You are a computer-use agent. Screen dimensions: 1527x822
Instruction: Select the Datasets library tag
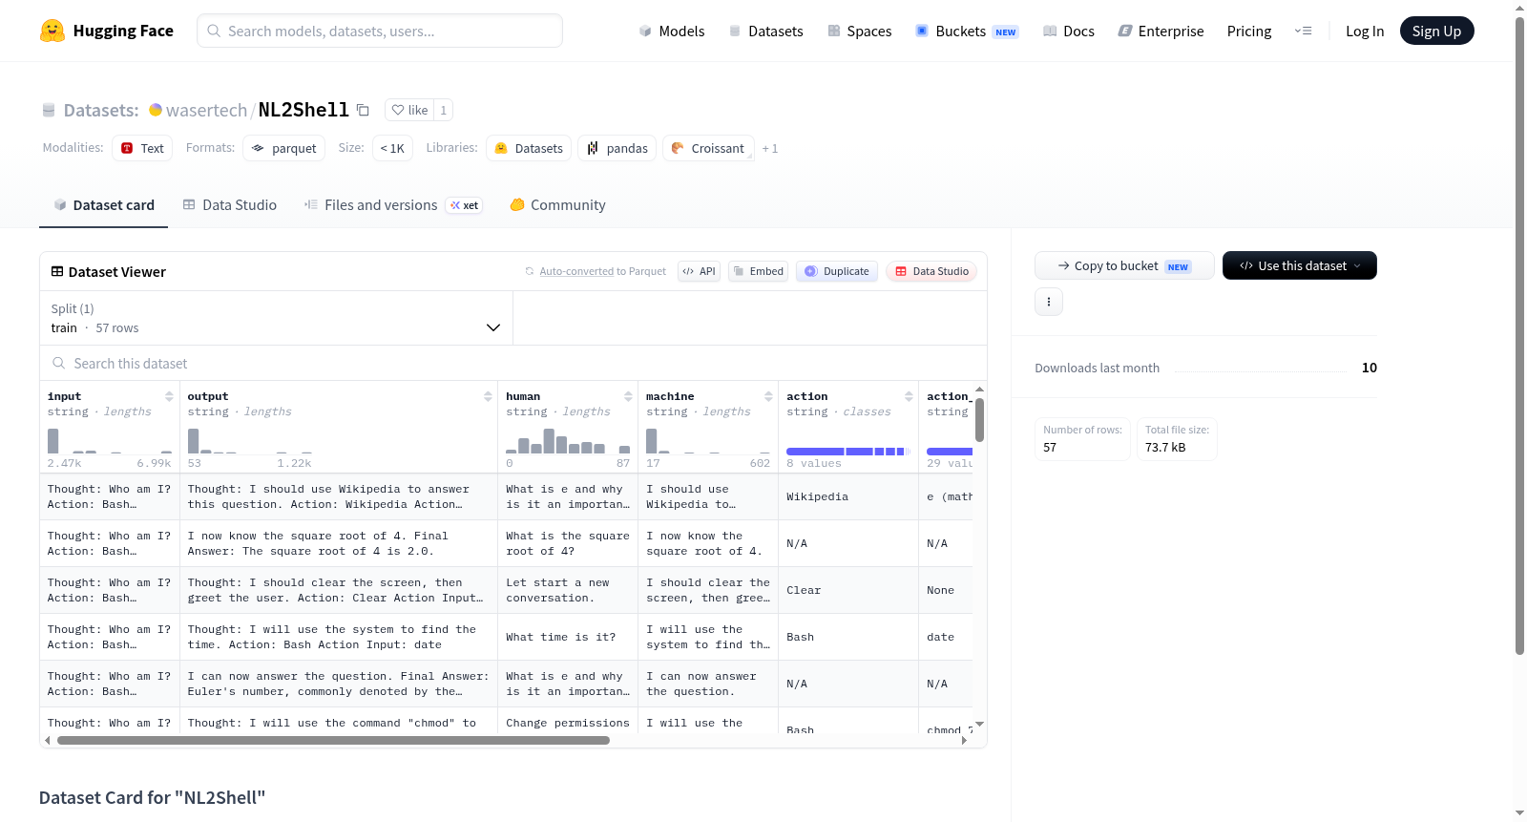pos(529,148)
